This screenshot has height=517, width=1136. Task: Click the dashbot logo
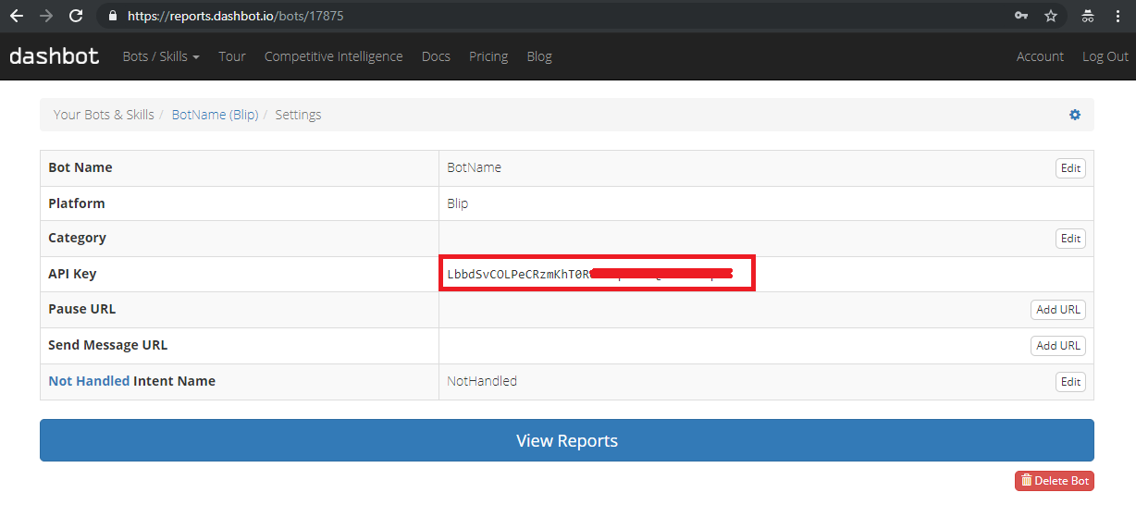coord(54,56)
